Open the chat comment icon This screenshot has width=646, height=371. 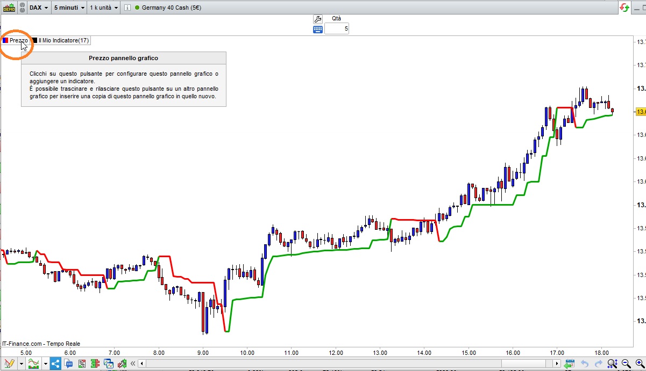69,363
